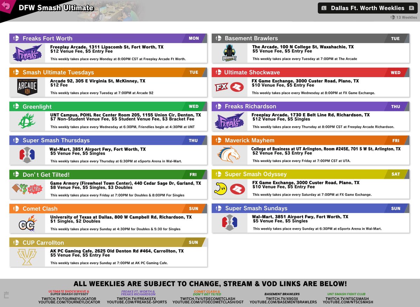Open the twitch.tv/utdecometclash link

tap(207, 299)
